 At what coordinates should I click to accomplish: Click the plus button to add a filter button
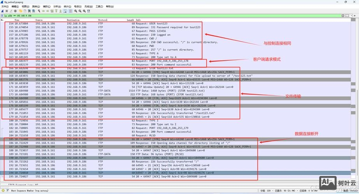click(355, 16)
